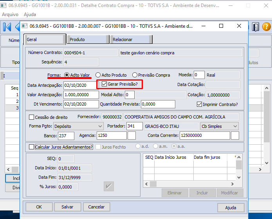Screen dimensions: 272x219
Task: Click the first-record navigation icon in the background toolbar
Action: (x=7, y=27)
